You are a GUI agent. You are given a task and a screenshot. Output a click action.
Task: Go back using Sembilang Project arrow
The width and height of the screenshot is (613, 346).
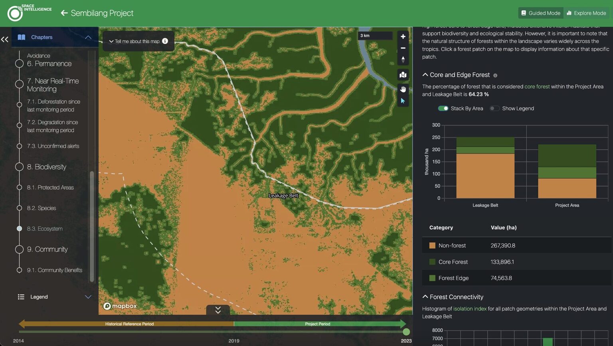tap(64, 13)
